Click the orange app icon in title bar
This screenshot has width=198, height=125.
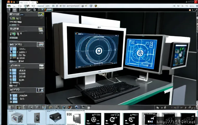(x=8, y=2)
